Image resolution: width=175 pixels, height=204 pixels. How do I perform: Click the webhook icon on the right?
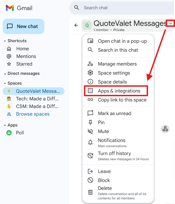[x=165, y=129]
